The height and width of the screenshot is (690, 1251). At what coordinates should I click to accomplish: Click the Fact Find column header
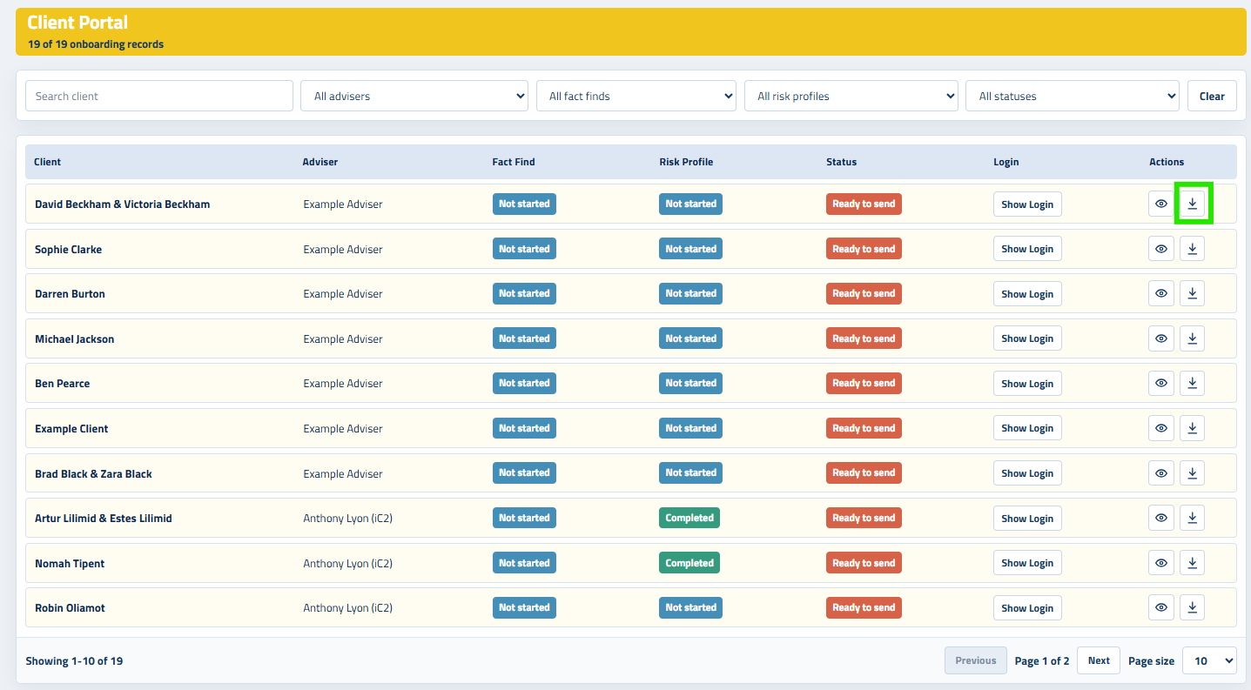point(514,162)
